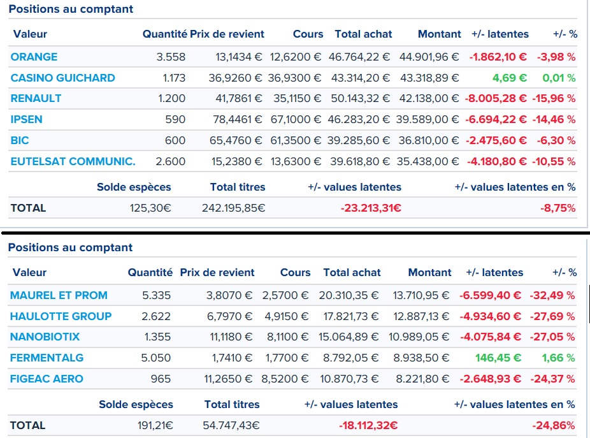This screenshot has height=438, width=590.
Task: Click BIC total achat 39.285,60 €
Action: click(x=359, y=140)
